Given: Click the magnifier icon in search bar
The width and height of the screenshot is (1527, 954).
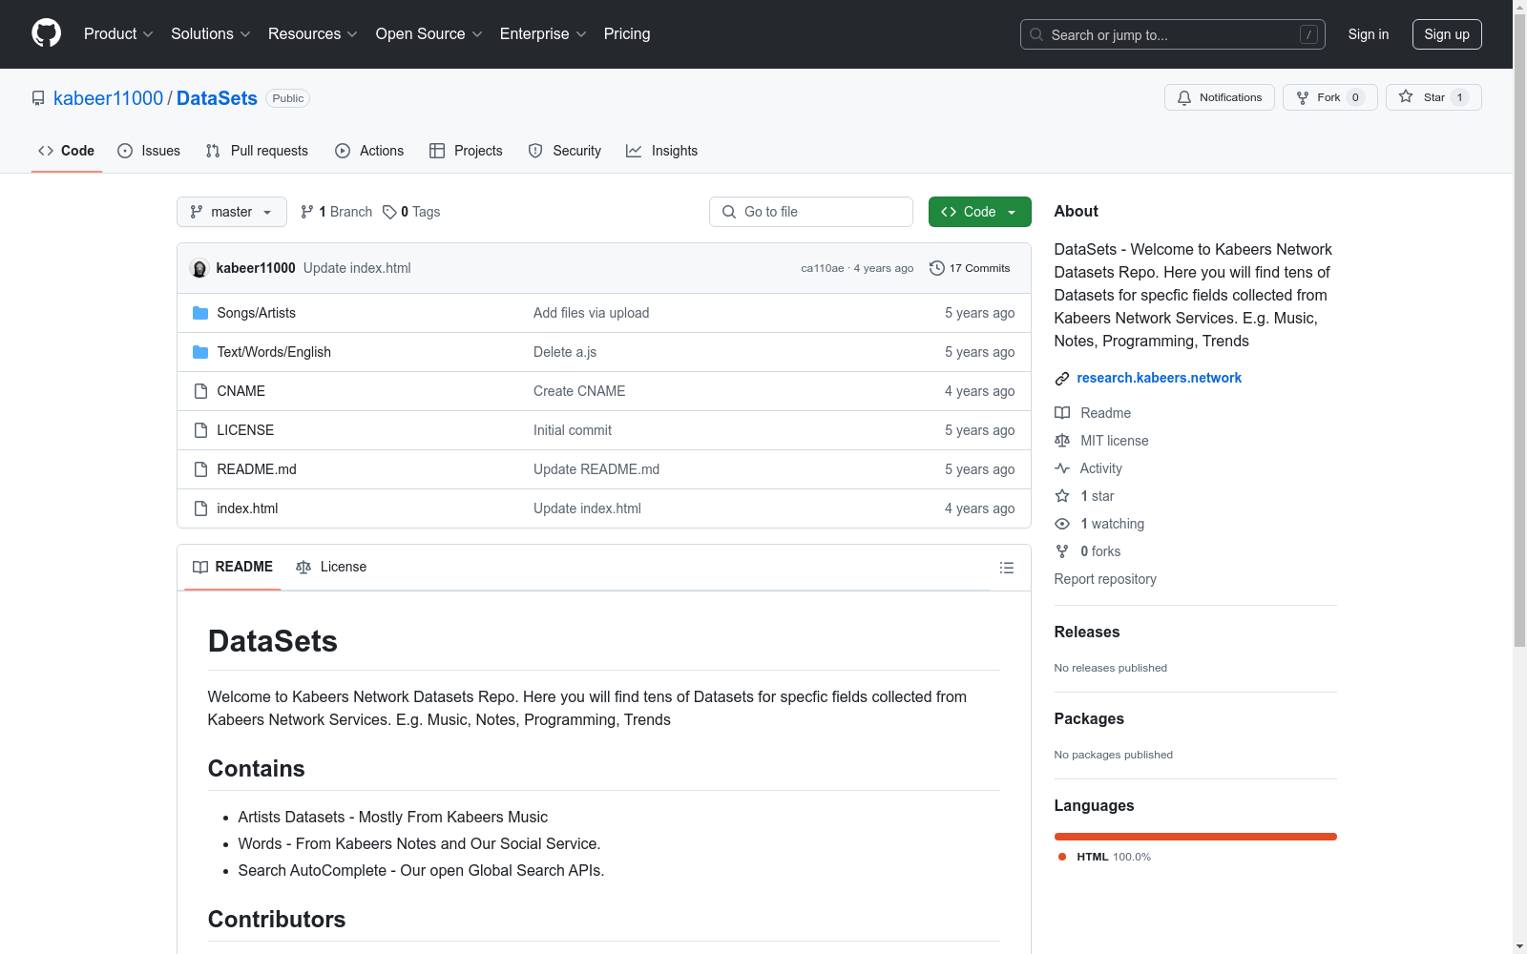Looking at the screenshot, I should pos(1036,34).
